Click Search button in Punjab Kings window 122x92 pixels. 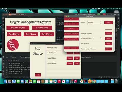pos(109,22)
